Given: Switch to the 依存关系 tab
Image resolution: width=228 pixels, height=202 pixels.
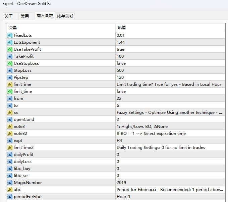Looking at the screenshot, I should click(x=65, y=16).
